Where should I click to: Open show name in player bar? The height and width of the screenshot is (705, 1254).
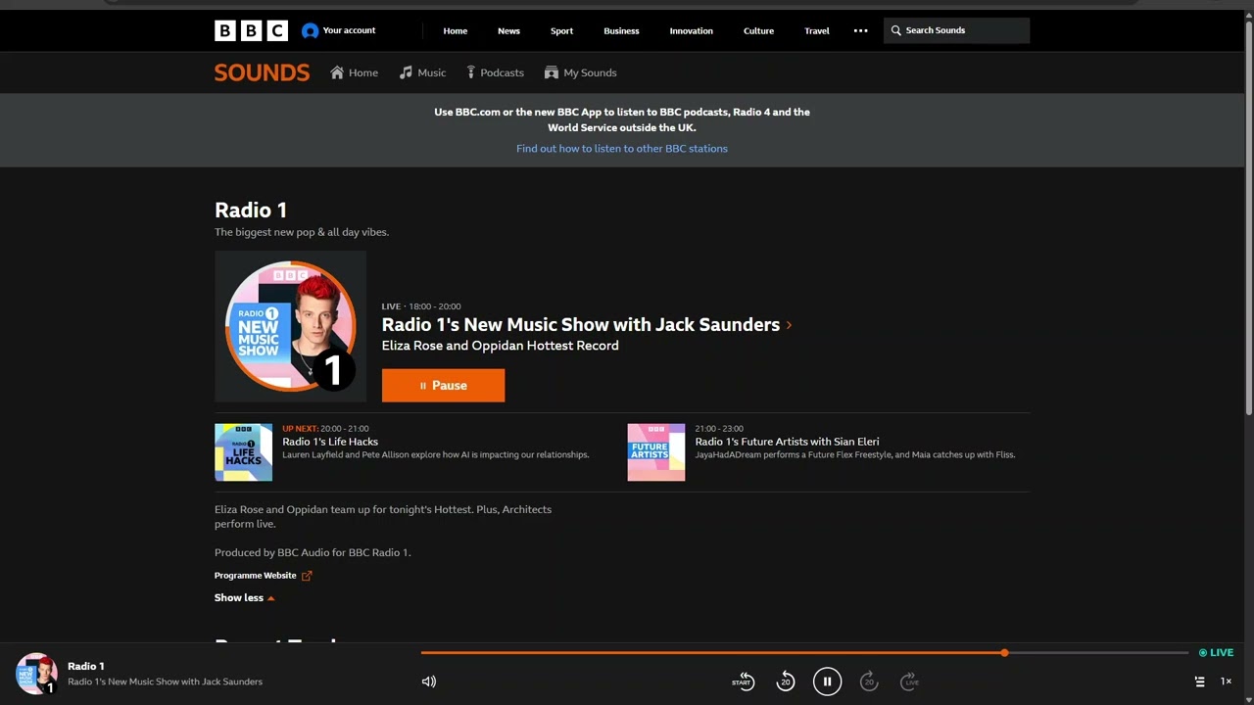click(165, 681)
